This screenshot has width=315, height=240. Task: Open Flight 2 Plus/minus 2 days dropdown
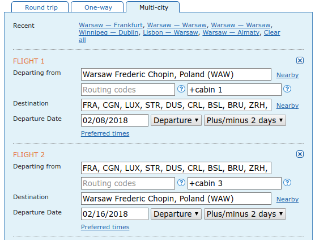245,214
